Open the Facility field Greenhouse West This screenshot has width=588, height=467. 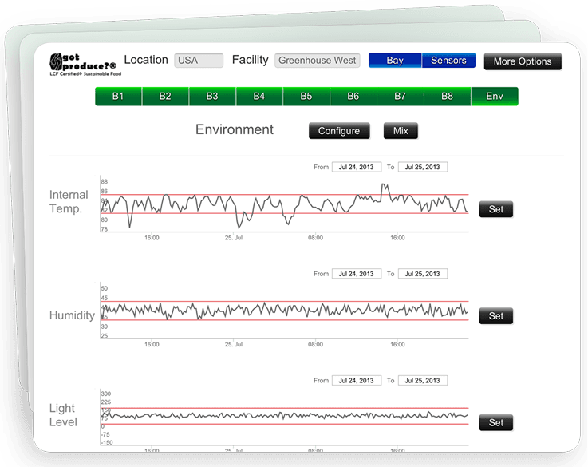[x=318, y=61]
